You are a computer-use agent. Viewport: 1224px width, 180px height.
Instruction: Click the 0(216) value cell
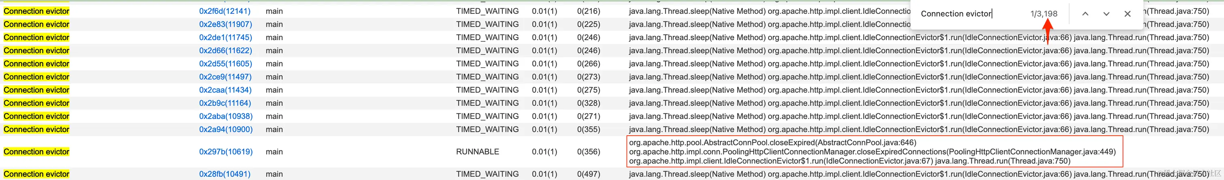coord(589,11)
